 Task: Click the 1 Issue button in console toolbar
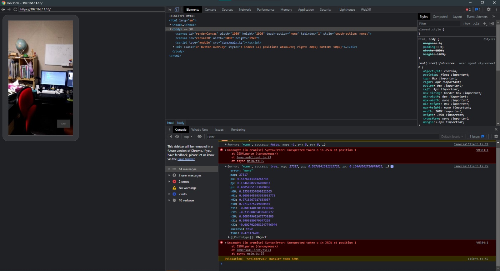click(x=478, y=136)
